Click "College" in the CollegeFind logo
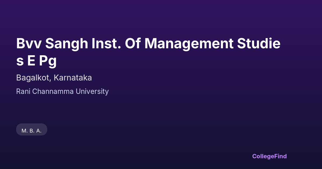 point(263,156)
